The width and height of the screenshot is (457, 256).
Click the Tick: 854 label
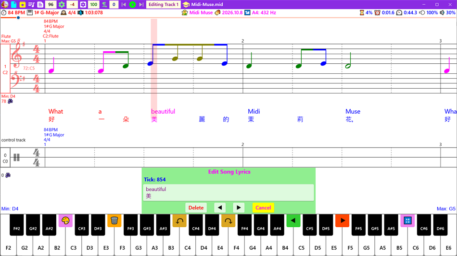click(154, 180)
